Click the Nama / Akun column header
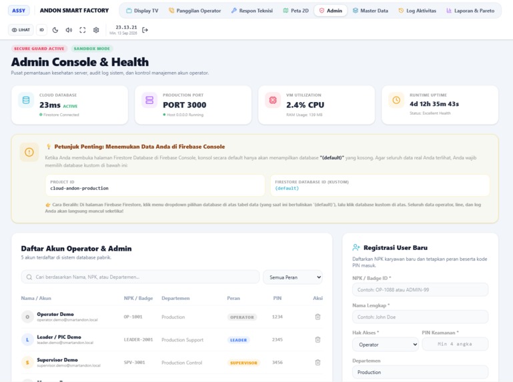The image size is (513, 382). click(36, 298)
